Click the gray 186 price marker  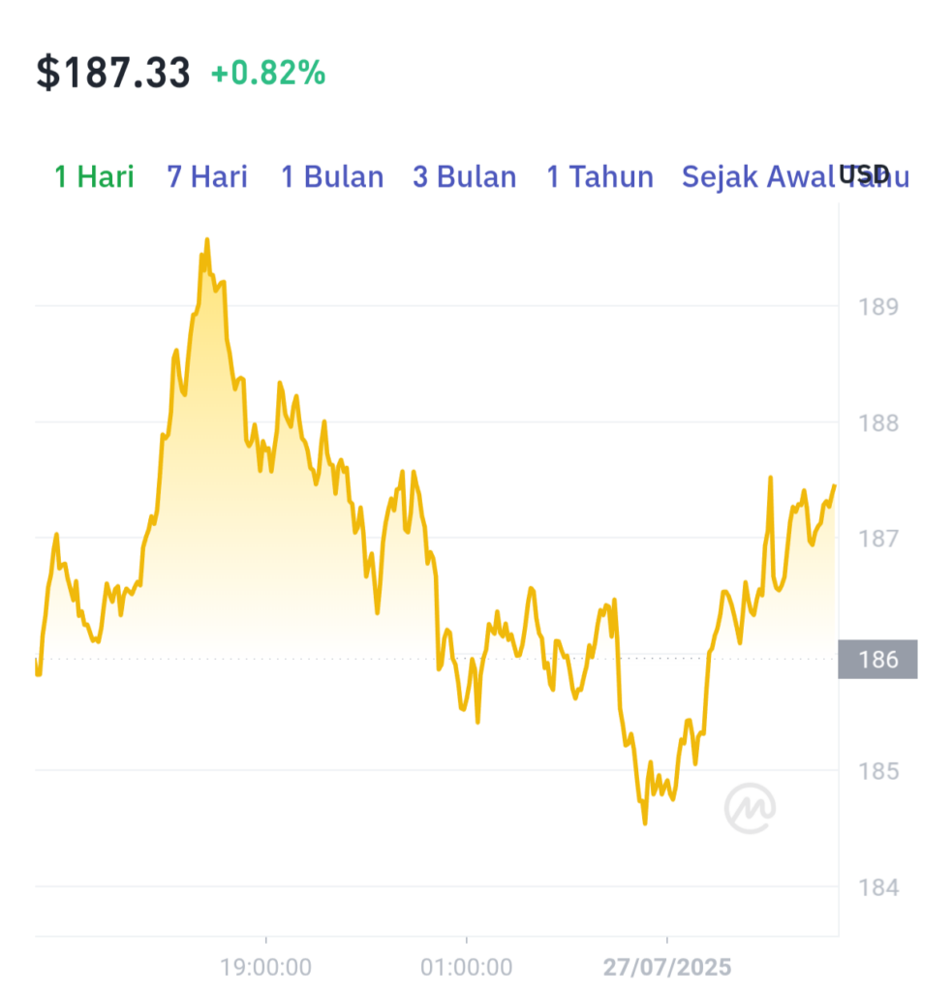coord(878,659)
